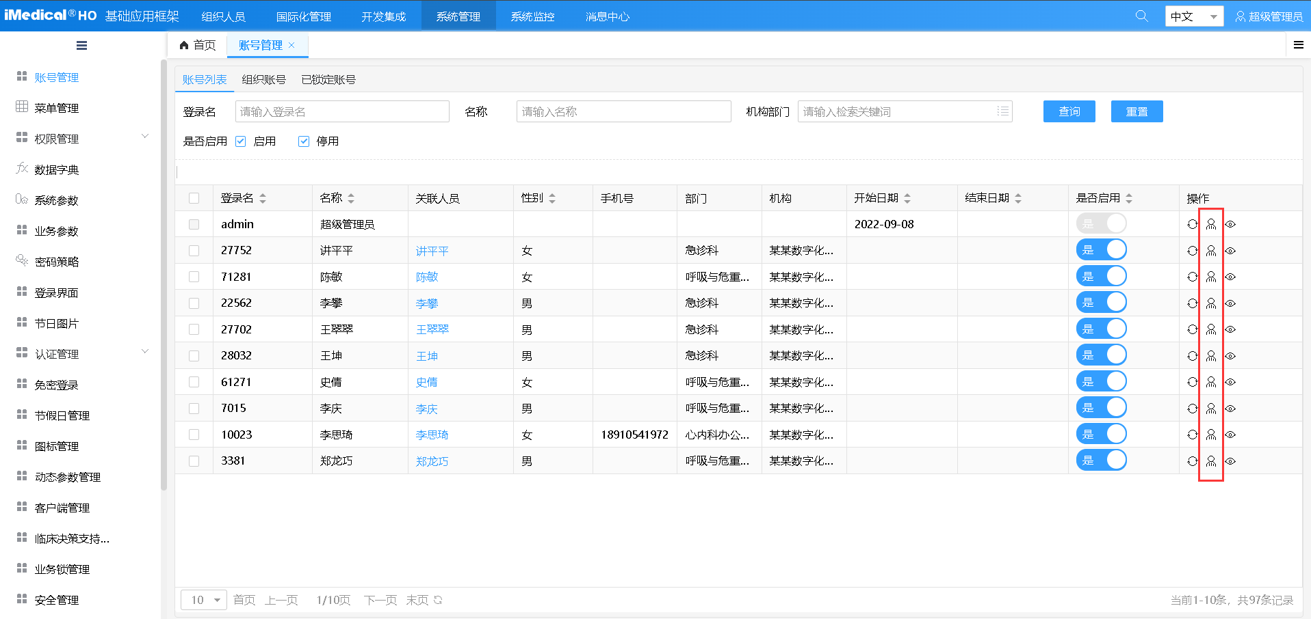Open the 中文 language dropdown
The height and width of the screenshot is (619, 1311).
[1193, 15]
